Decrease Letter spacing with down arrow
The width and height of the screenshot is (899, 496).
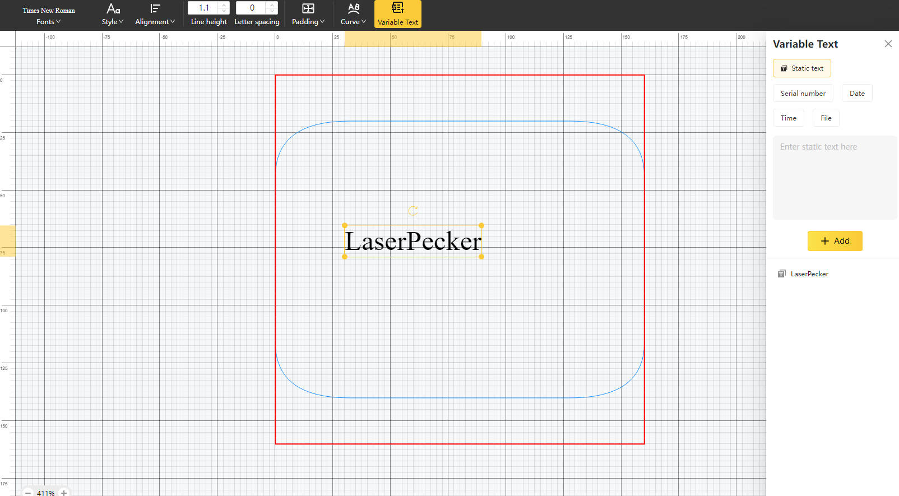[x=272, y=11]
